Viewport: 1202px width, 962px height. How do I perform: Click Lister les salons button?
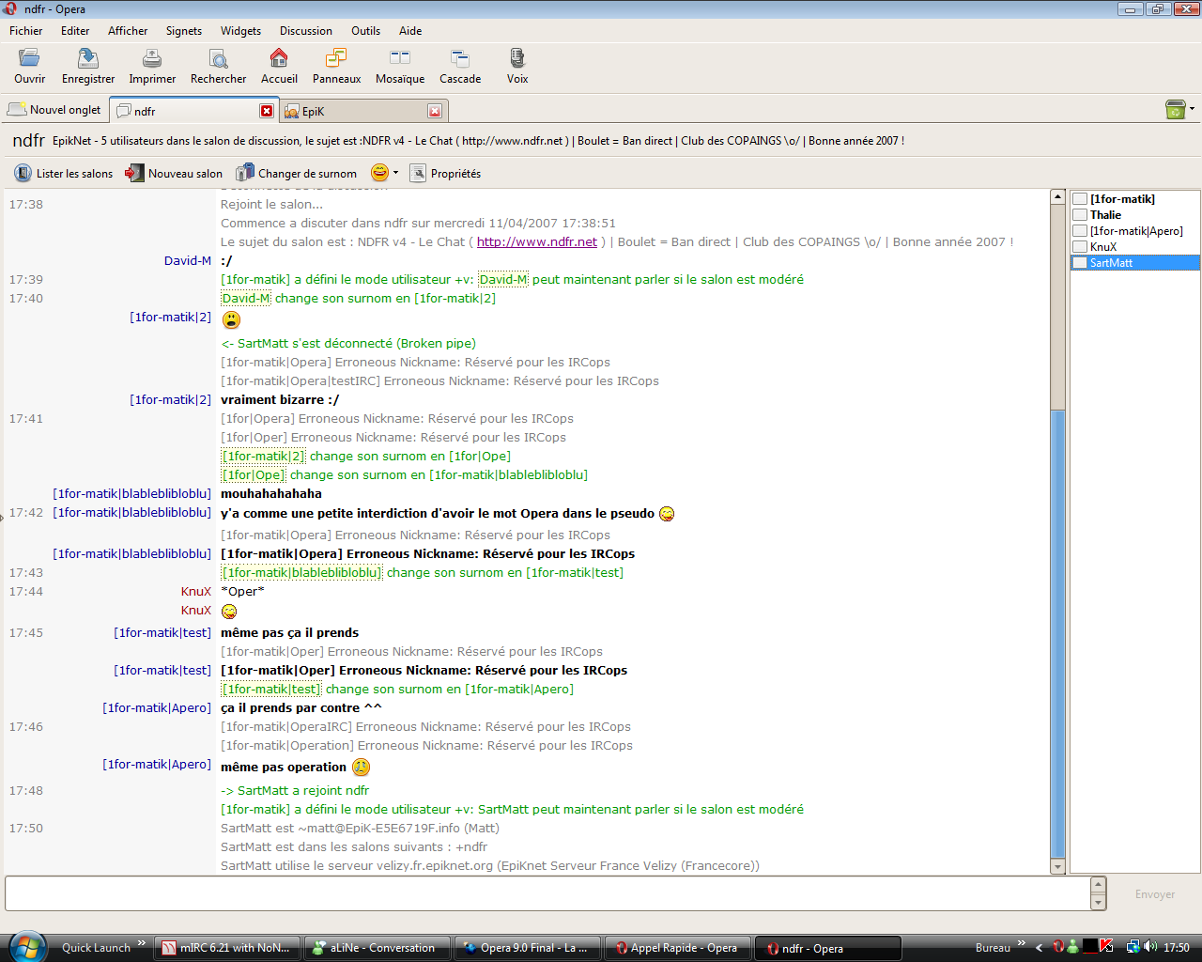tap(64, 174)
